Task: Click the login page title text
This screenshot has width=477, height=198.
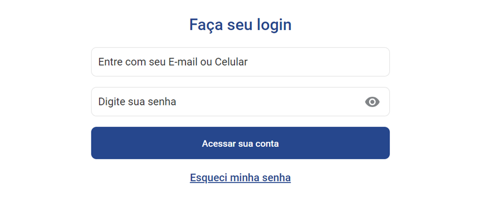Action: click(240, 25)
